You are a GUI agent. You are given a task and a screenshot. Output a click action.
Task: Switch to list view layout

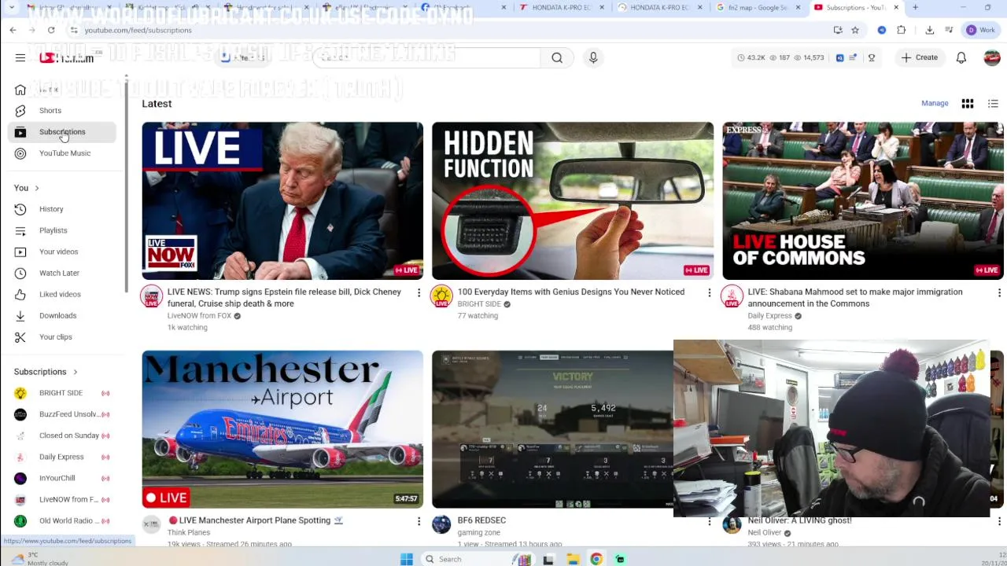click(x=993, y=103)
